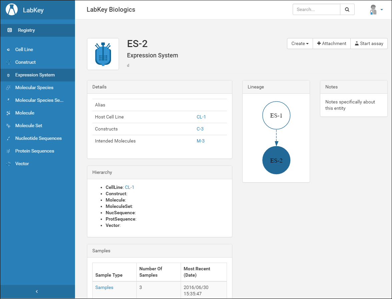
Task: Click the Molecular Species Se... sidebar icon
Action: click(x=9, y=100)
